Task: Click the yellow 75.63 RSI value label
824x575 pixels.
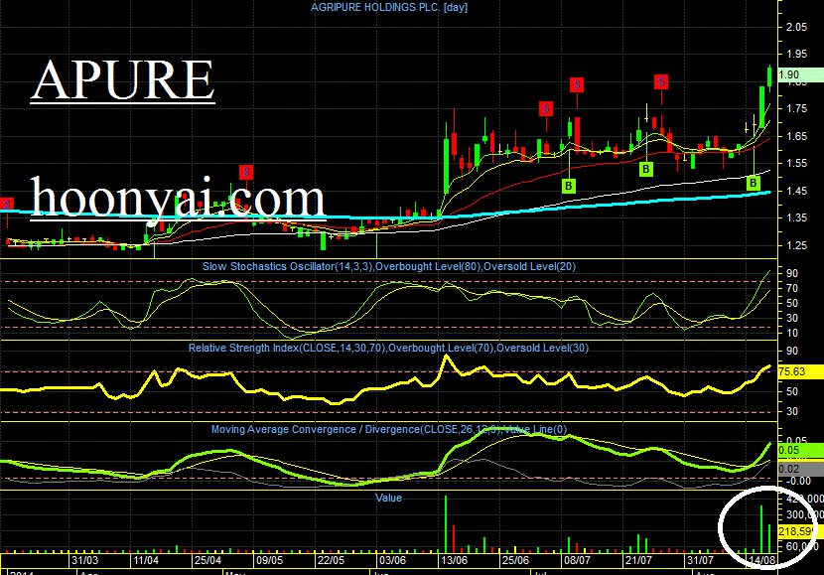Action: pyautogui.click(x=801, y=371)
